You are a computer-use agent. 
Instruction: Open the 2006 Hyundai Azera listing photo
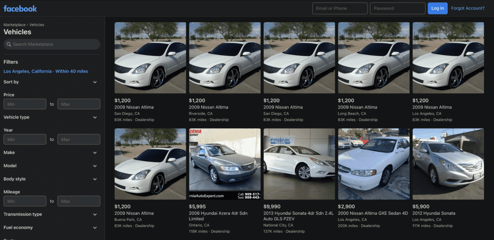click(224, 164)
